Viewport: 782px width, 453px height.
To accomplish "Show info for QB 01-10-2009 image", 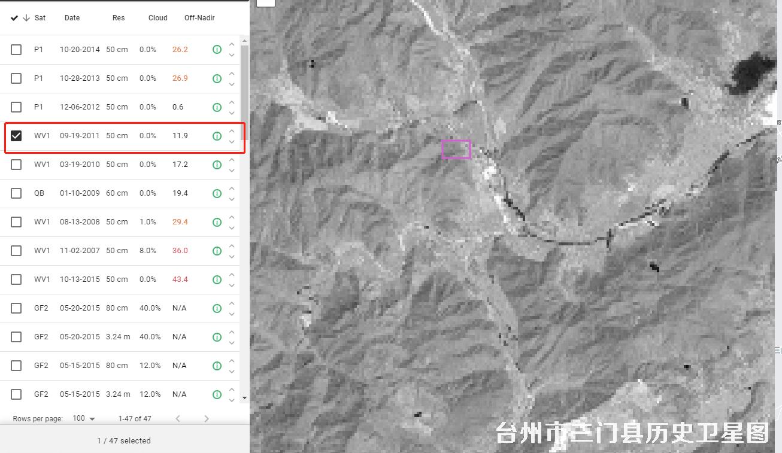I will [217, 193].
